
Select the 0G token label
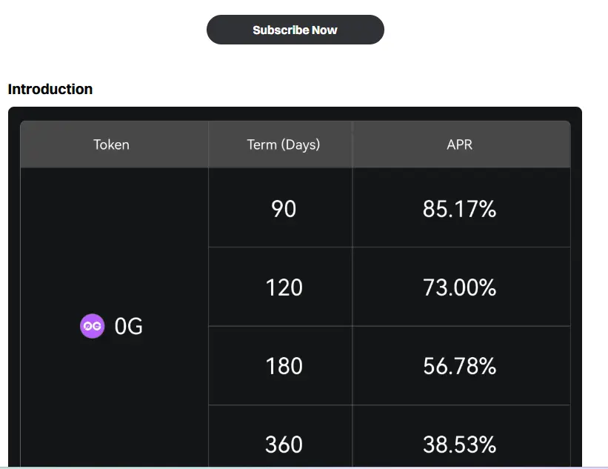pos(128,326)
